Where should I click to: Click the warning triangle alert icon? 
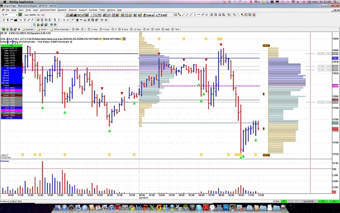click(x=130, y=15)
